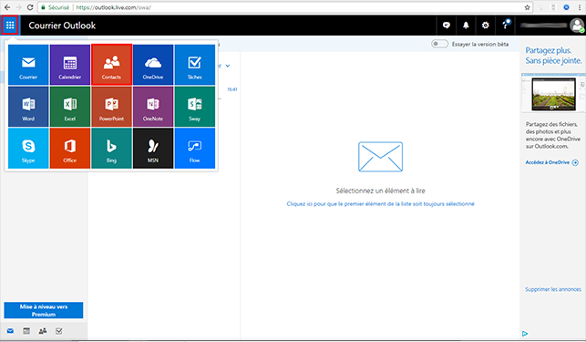Launch Word from the app grid
The height and width of the screenshot is (342, 586).
(28, 107)
